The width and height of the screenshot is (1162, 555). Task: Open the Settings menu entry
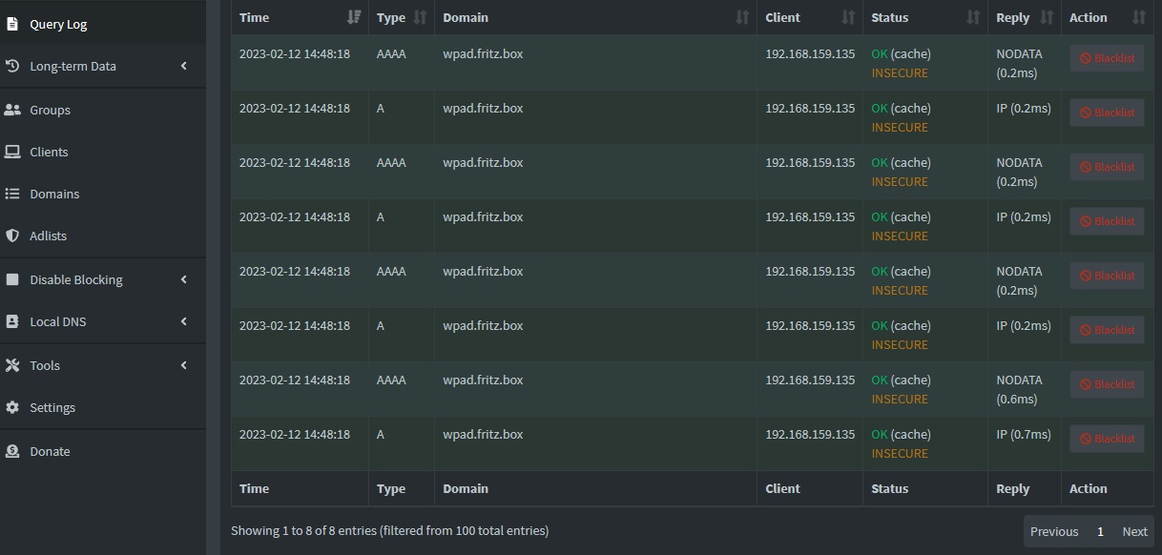[x=52, y=407]
